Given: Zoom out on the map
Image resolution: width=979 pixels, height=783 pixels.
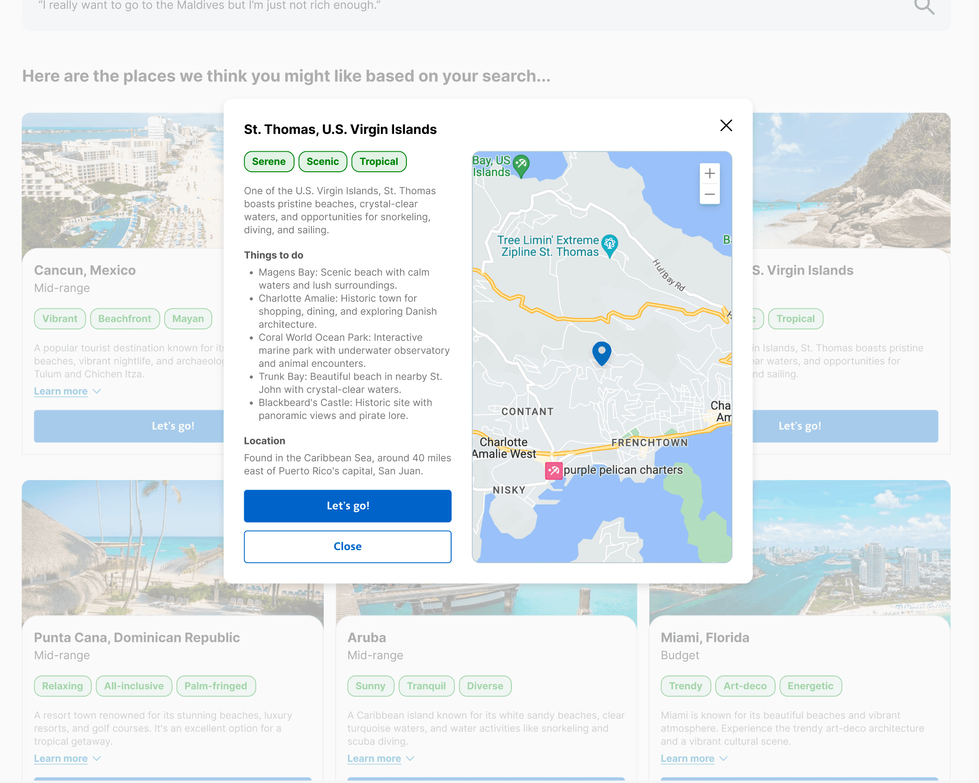Looking at the screenshot, I should pyautogui.click(x=710, y=194).
